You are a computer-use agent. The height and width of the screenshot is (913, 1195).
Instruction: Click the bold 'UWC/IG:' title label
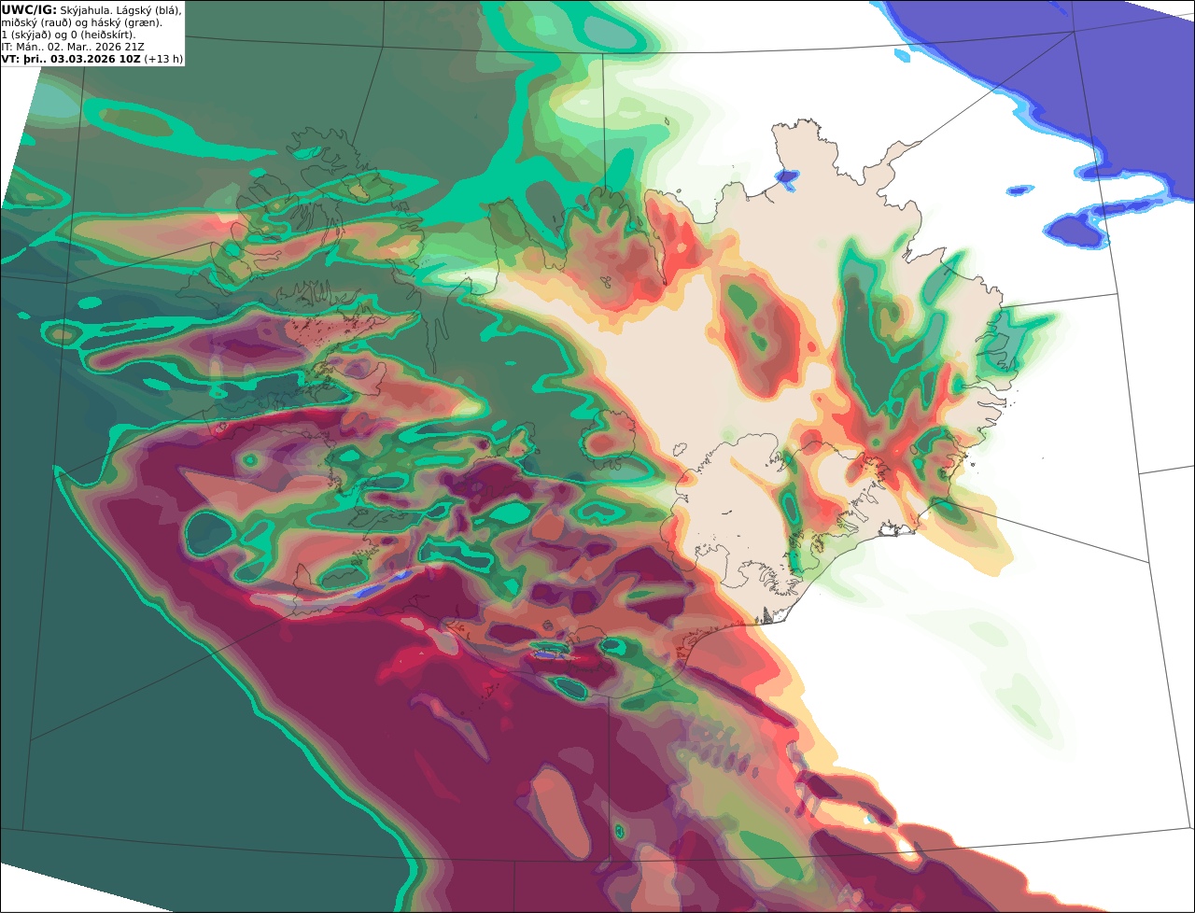(x=29, y=9)
